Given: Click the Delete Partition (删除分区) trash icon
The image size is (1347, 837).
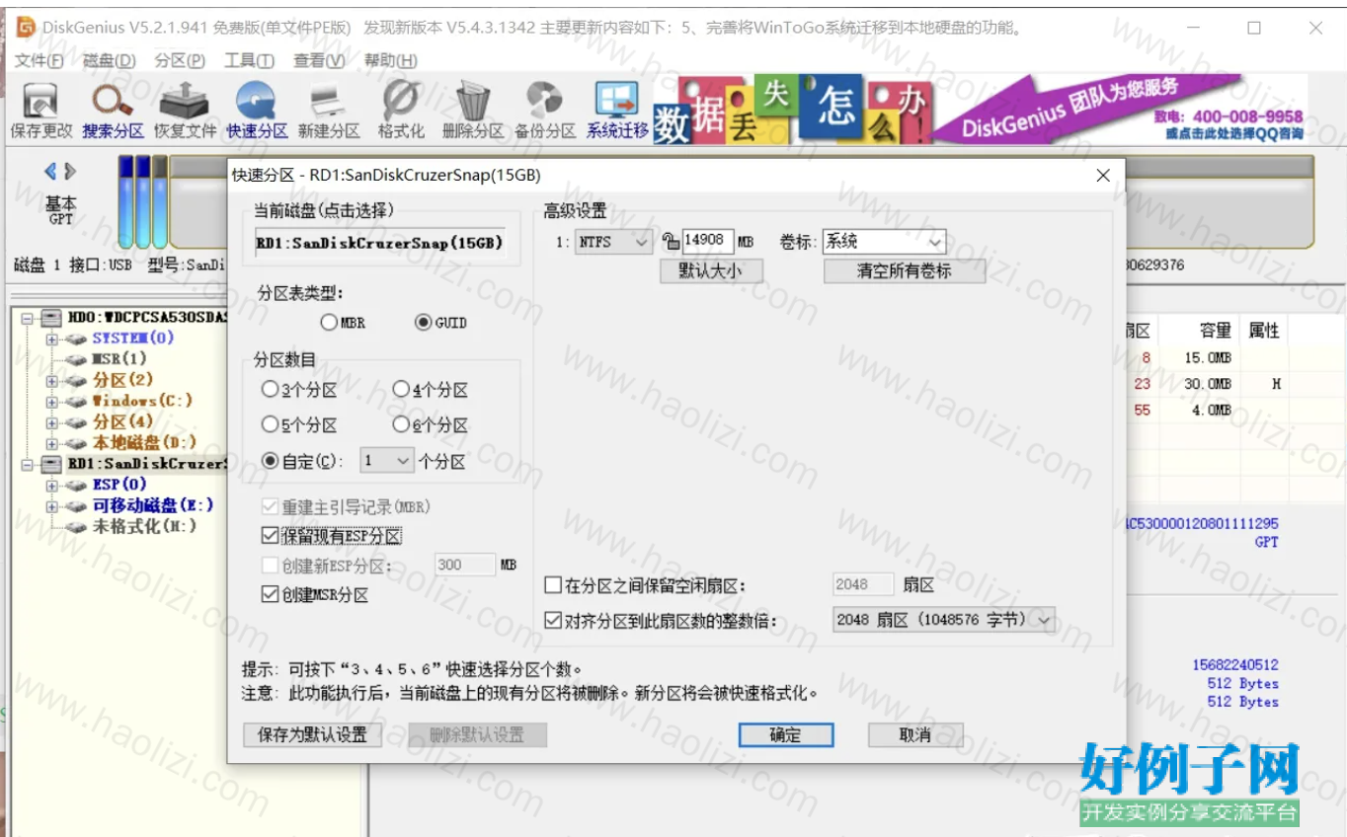Looking at the screenshot, I should click(472, 110).
